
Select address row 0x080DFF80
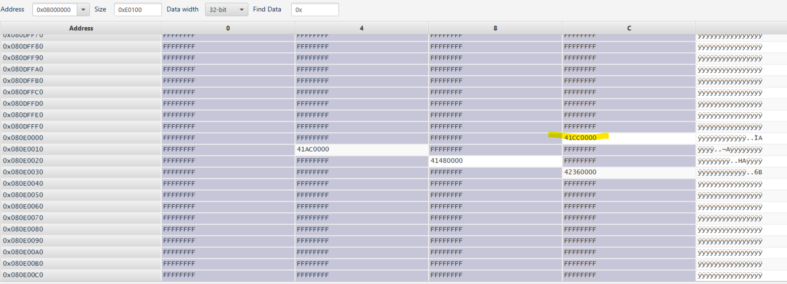point(81,46)
